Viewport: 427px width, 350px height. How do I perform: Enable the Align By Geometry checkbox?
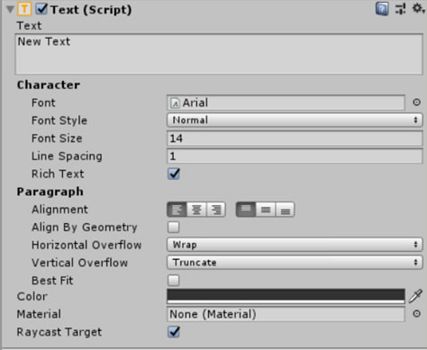[x=174, y=227]
